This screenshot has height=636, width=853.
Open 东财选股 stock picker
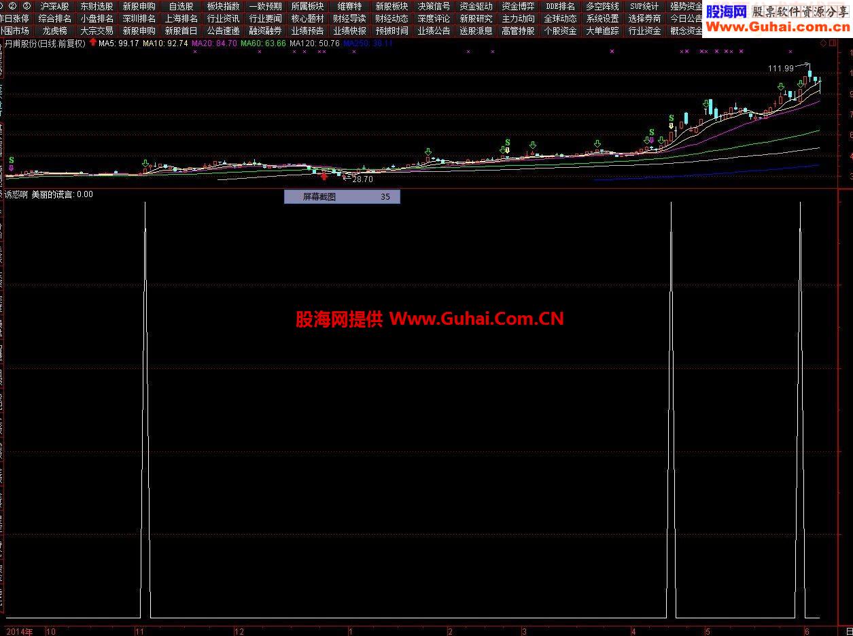(97, 6)
